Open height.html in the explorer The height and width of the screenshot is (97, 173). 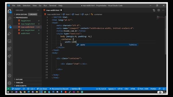26,21
